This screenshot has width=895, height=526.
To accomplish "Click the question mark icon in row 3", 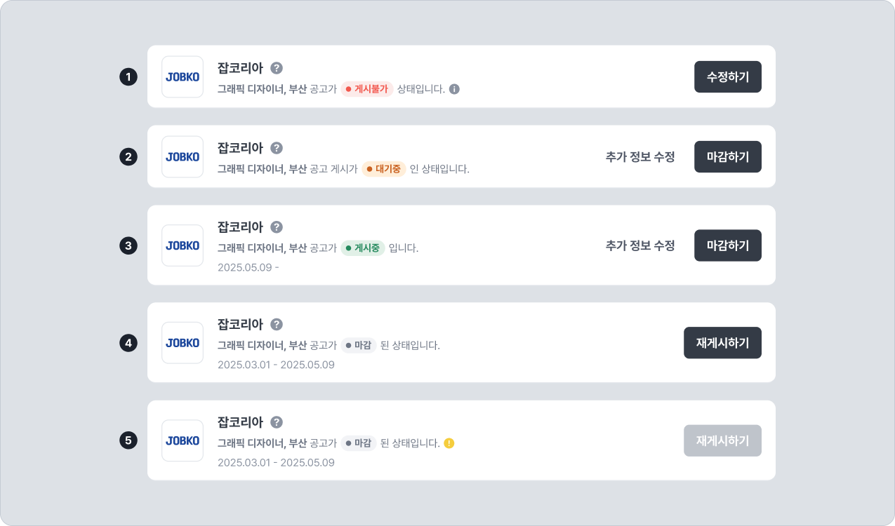I will click(x=277, y=227).
